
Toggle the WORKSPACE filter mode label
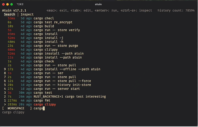point(16,108)
